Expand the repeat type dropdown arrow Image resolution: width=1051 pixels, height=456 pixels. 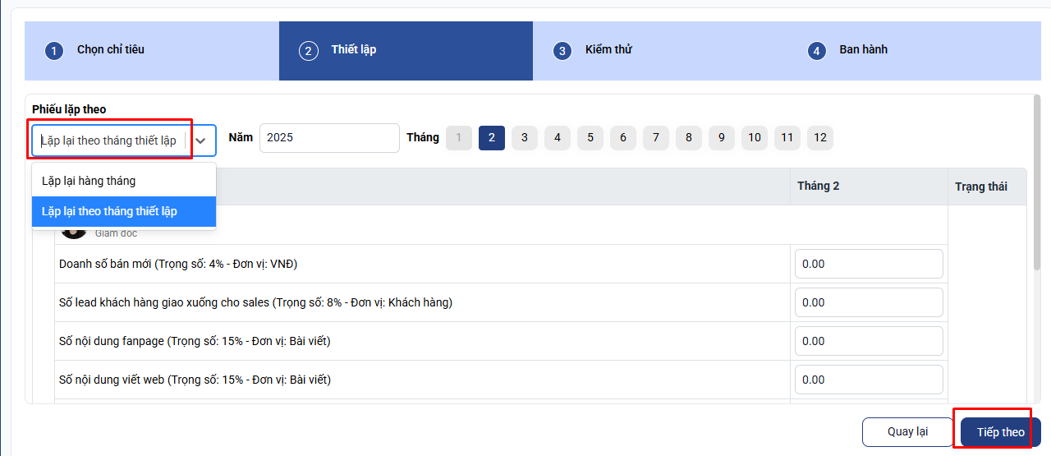[x=200, y=140]
